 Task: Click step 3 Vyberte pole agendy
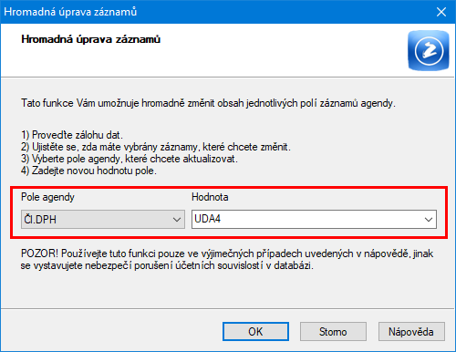130,159
